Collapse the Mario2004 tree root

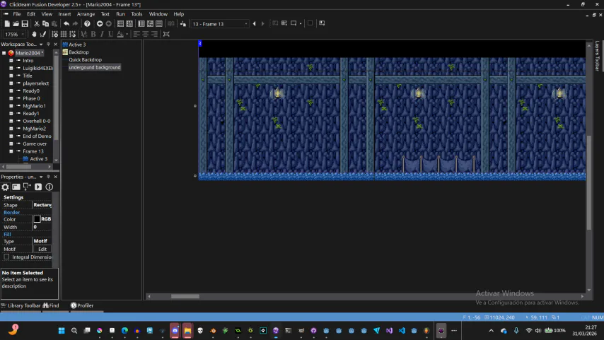pos(4,53)
